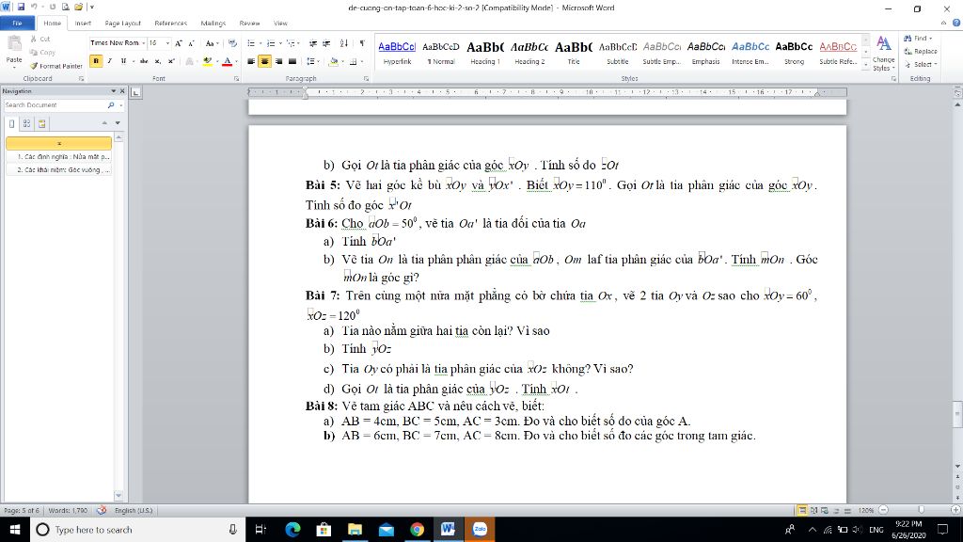Switch to the Mailings tab
963x542 pixels.
pyautogui.click(x=213, y=23)
